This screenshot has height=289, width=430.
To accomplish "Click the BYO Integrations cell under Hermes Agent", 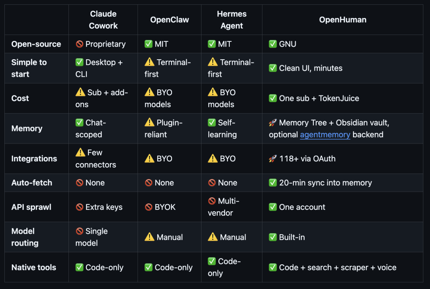I will click(232, 159).
